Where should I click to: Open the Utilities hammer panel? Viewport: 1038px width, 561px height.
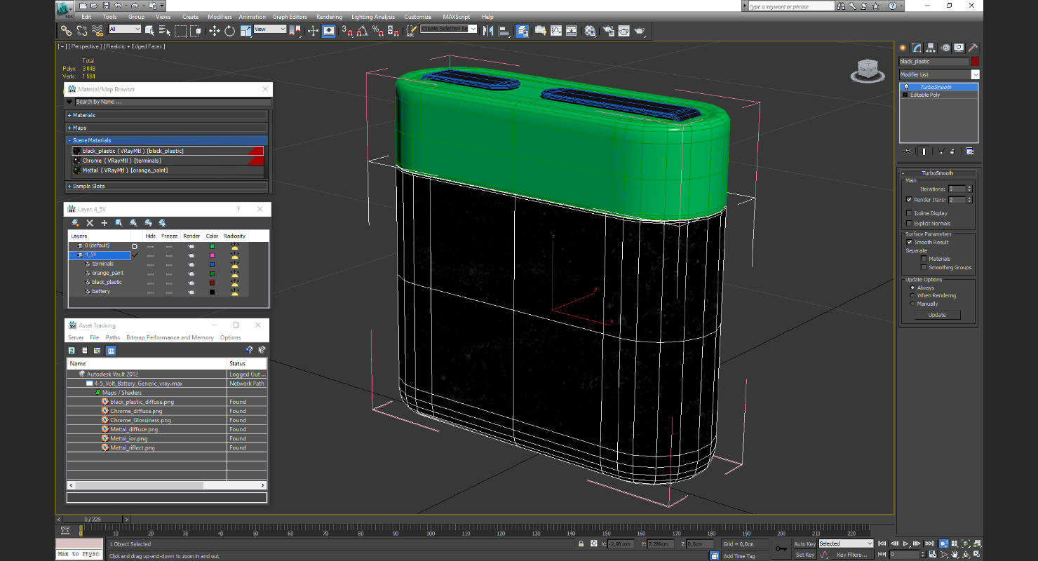973,48
